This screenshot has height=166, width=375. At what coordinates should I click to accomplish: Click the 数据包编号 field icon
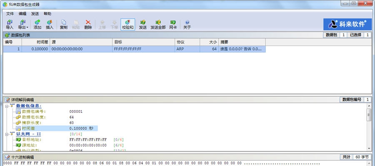[x=18, y=111]
